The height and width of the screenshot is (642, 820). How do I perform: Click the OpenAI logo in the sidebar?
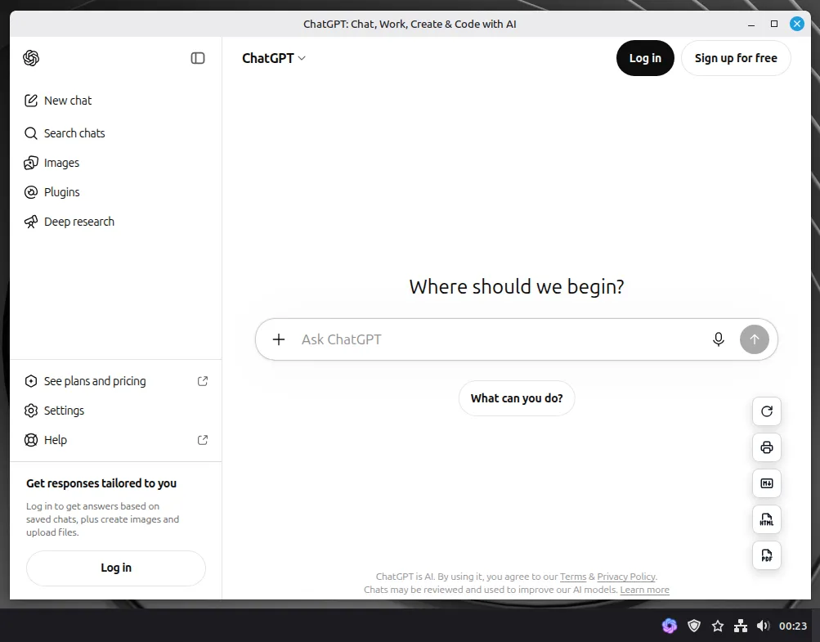pos(31,58)
